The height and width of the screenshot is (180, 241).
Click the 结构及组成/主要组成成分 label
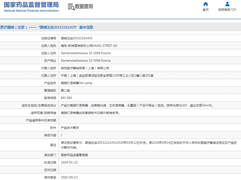click(x=39, y=105)
